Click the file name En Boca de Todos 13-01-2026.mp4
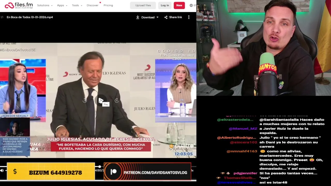The height and width of the screenshot is (186, 331). (x=30, y=17)
